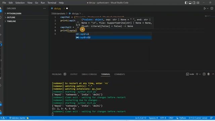Toggle secondary side bar layout icon
The width and height of the screenshot is (215, 121).
(194, 3)
